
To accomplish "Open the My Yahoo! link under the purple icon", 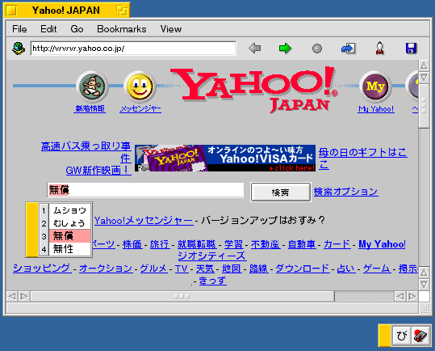I will click(x=376, y=109).
